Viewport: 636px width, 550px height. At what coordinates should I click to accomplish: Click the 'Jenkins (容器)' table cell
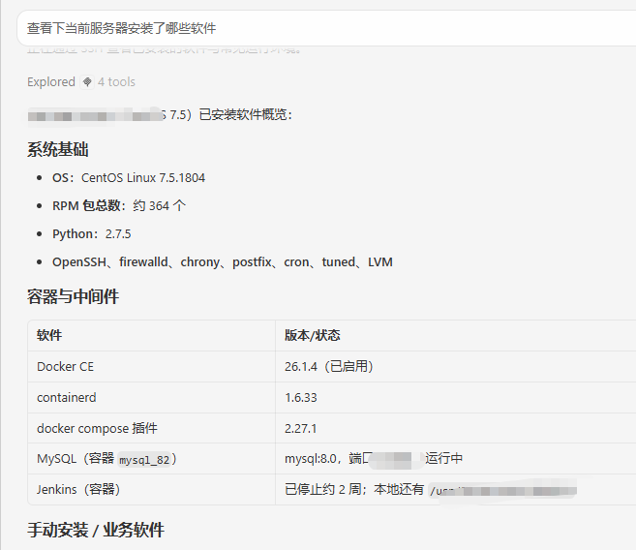[x=151, y=490]
